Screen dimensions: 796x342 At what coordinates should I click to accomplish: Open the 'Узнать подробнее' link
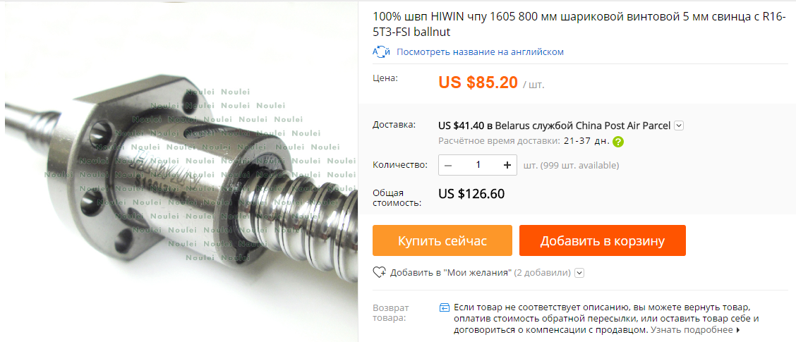point(692,330)
